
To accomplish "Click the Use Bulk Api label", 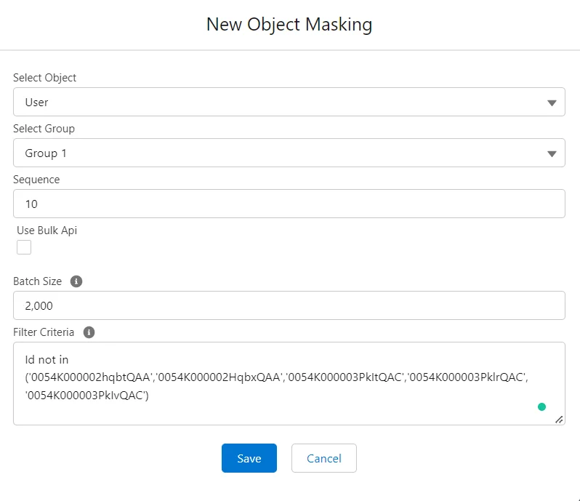I will (47, 231).
